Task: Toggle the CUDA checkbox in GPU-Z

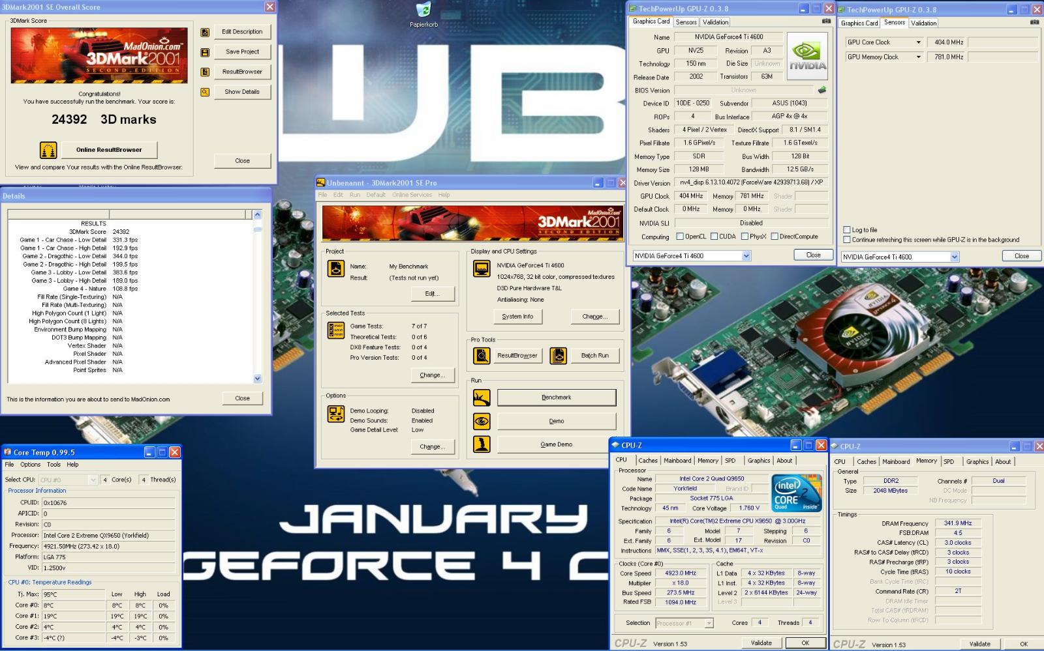Action: pos(714,237)
